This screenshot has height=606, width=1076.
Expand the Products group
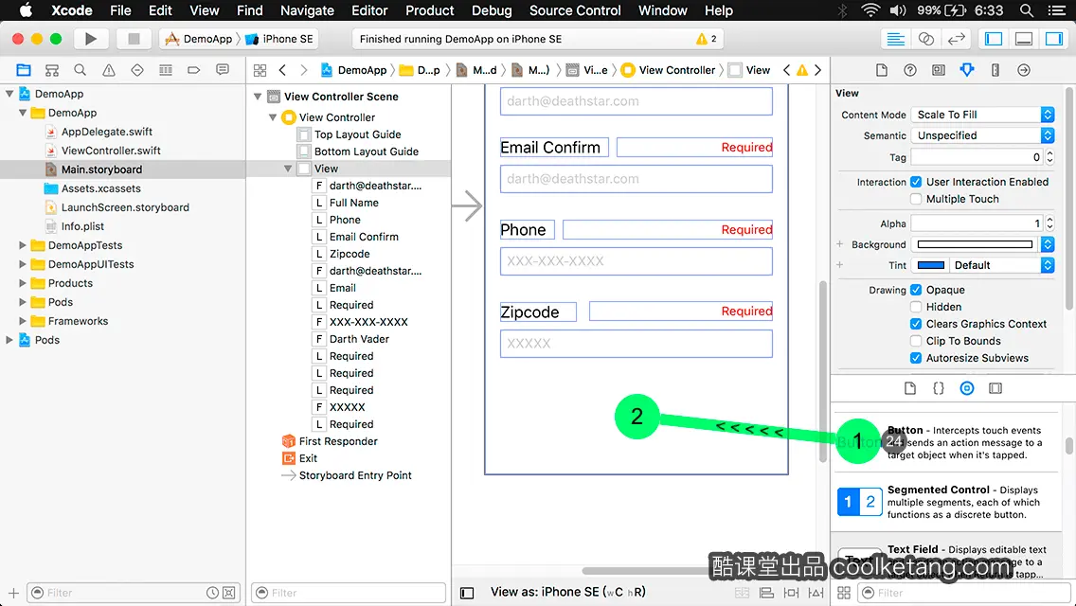[x=22, y=283]
